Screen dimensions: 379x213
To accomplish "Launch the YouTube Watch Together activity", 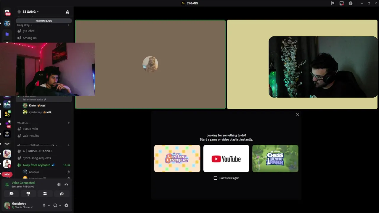I will 226,158.
